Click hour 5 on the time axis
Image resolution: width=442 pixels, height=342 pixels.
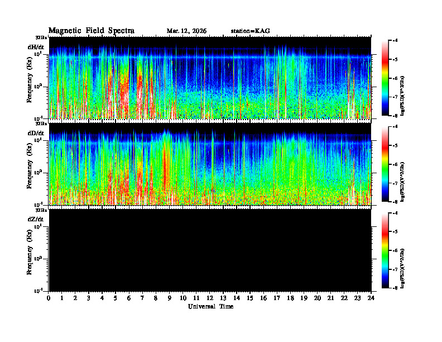(116, 298)
